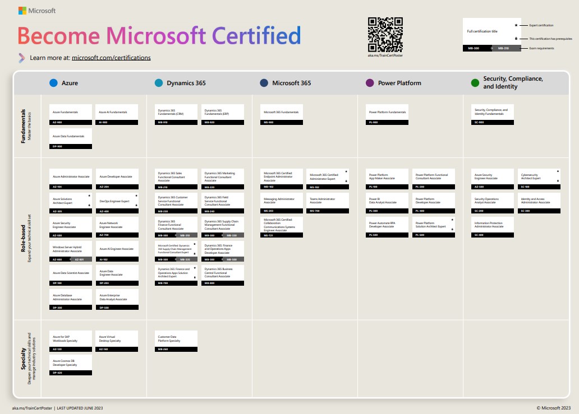Image resolution: width=579 pixels, height=414 pixels.
Task: Click the '© Microsoft 2023' footer text
Action: [554, 408]
